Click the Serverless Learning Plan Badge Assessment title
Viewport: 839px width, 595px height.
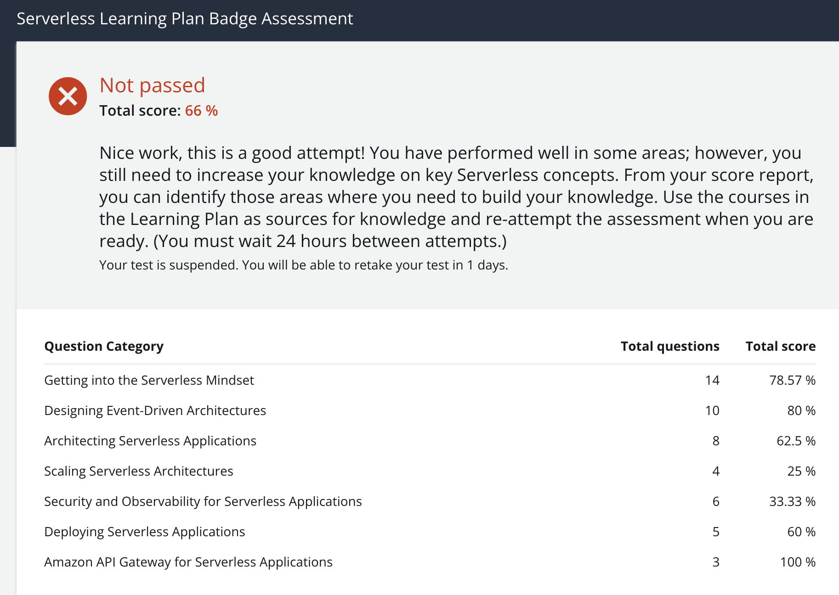tap(185, 19)
